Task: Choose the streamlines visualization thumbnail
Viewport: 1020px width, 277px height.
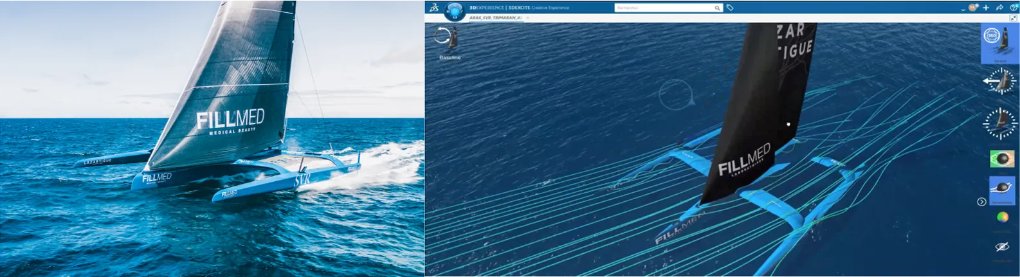Action: pos(1002,190)
